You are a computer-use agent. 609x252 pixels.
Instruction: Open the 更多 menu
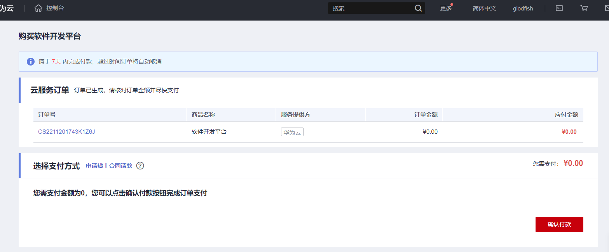pyautogui.click(x=446, y=8)
